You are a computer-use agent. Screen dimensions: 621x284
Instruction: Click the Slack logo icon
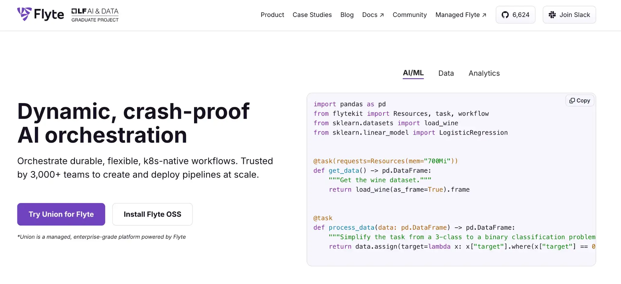click(x=552, y=15)
